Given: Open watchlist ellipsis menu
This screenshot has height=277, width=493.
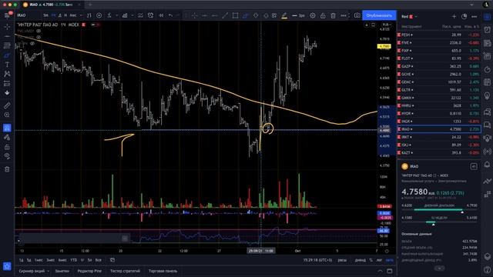Looking at the screenshot, I should [475, 16].
